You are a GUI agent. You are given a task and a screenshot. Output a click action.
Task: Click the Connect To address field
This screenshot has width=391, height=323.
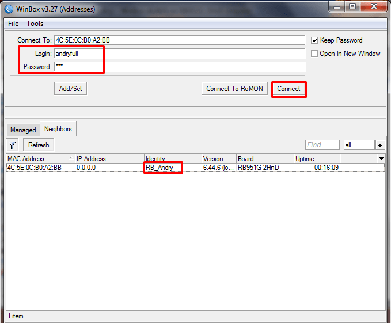[x=179, y=40]
